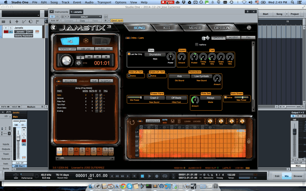Click the ACCENT button

[x=233, y=38]
